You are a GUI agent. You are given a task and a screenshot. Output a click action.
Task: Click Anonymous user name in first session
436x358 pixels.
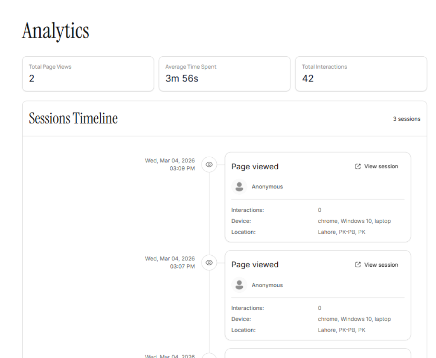click(x=267, y=187)
